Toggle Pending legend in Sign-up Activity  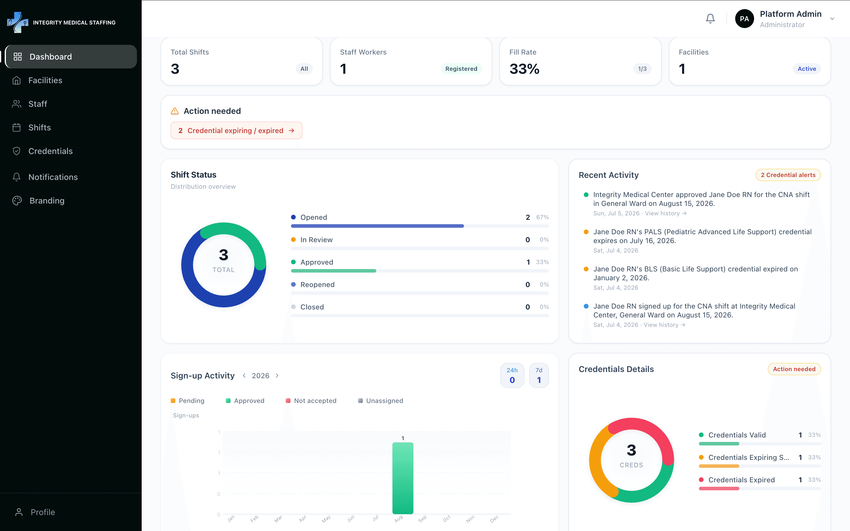pyautogui.click(x=188, y=401)
